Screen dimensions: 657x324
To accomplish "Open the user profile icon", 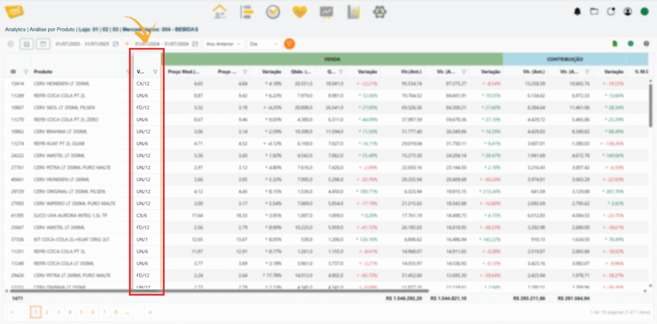I will coord(627,12).
